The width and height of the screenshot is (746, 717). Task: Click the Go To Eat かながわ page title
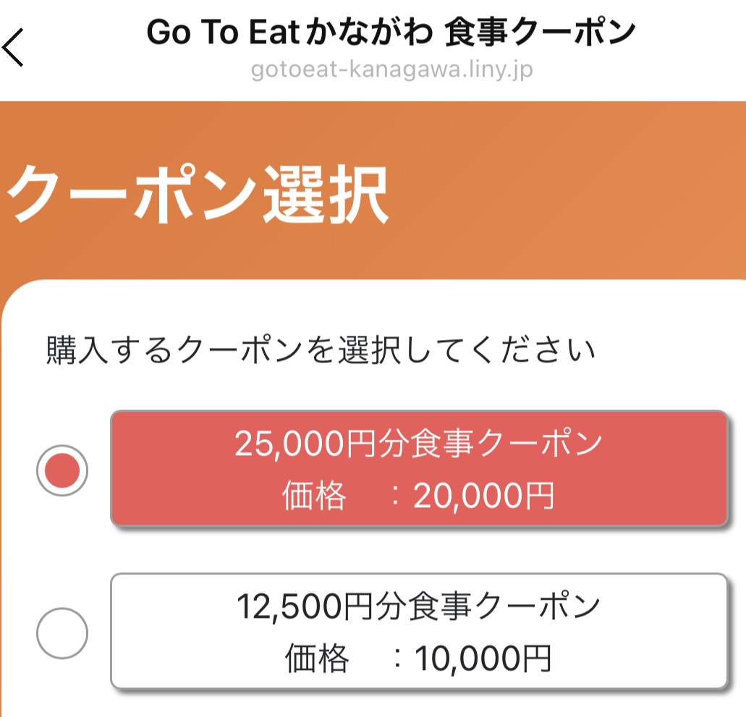[x=391, y=33]
